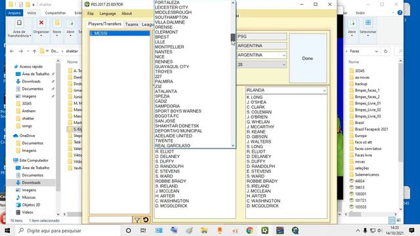Viewport: 420px width, 236px height.
Task: Open the notification center icon
Action: pos(411,230)
